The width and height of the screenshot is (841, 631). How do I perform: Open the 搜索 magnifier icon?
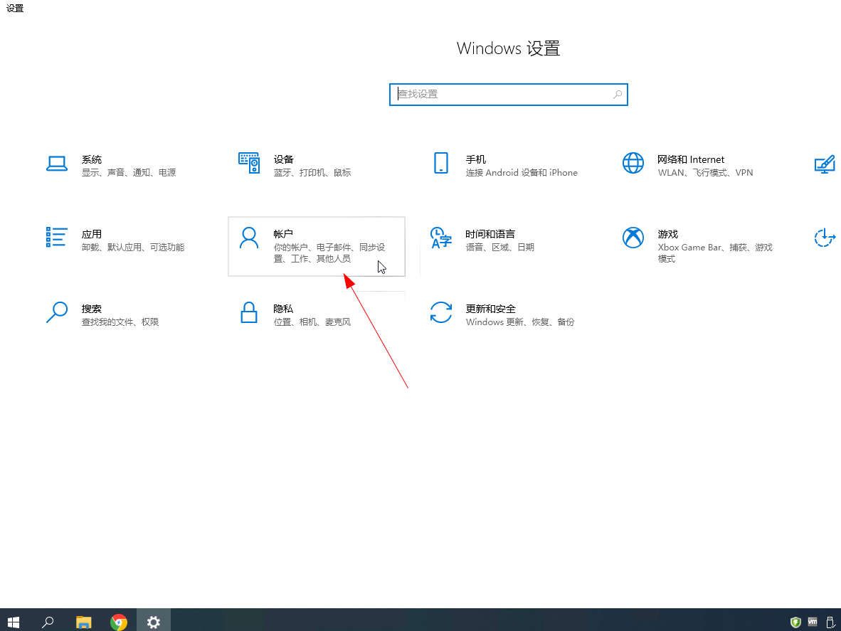pos(56,312)
